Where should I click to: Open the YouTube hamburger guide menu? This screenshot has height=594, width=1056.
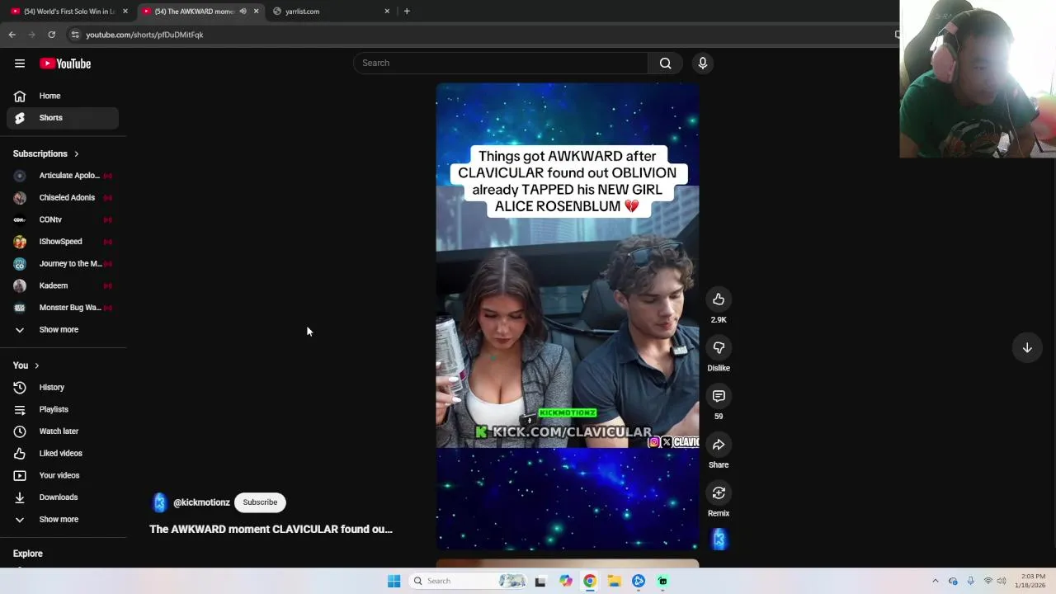tap(20, 64)
